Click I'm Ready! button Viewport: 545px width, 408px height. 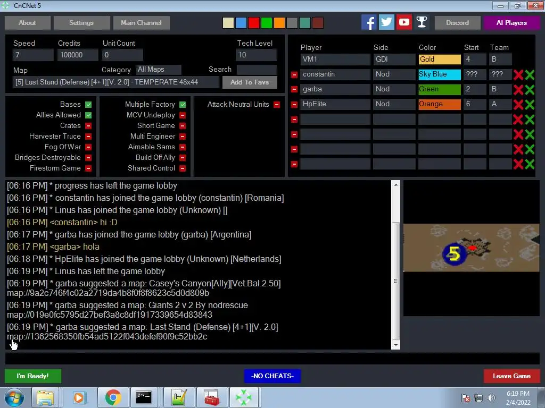33,376
